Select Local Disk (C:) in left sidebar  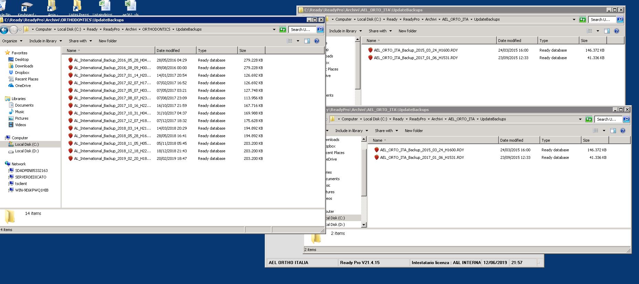(27, 144)
